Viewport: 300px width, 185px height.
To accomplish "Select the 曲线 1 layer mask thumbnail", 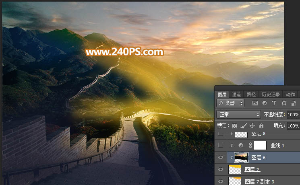I will point(261,145).
